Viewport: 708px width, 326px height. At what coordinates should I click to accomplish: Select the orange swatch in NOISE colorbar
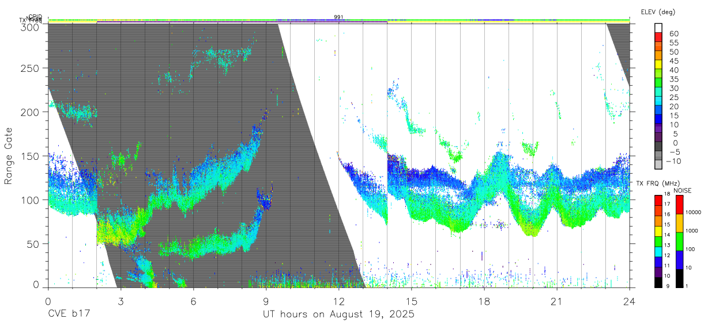(679, 223)
